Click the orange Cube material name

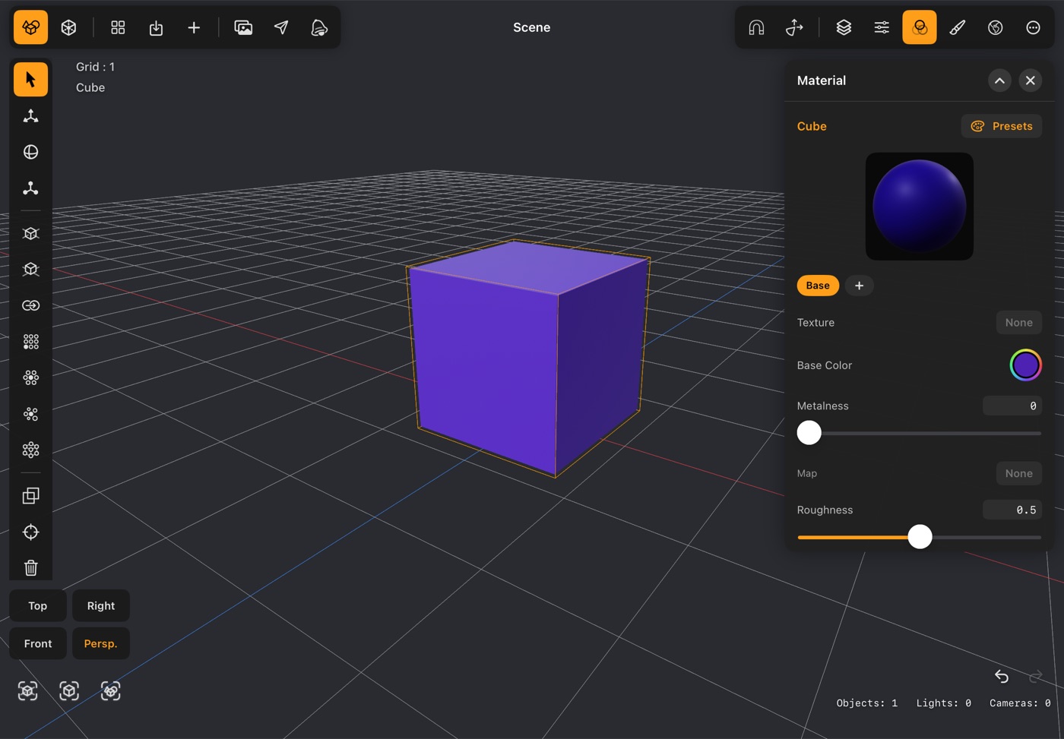coord(812,126)
